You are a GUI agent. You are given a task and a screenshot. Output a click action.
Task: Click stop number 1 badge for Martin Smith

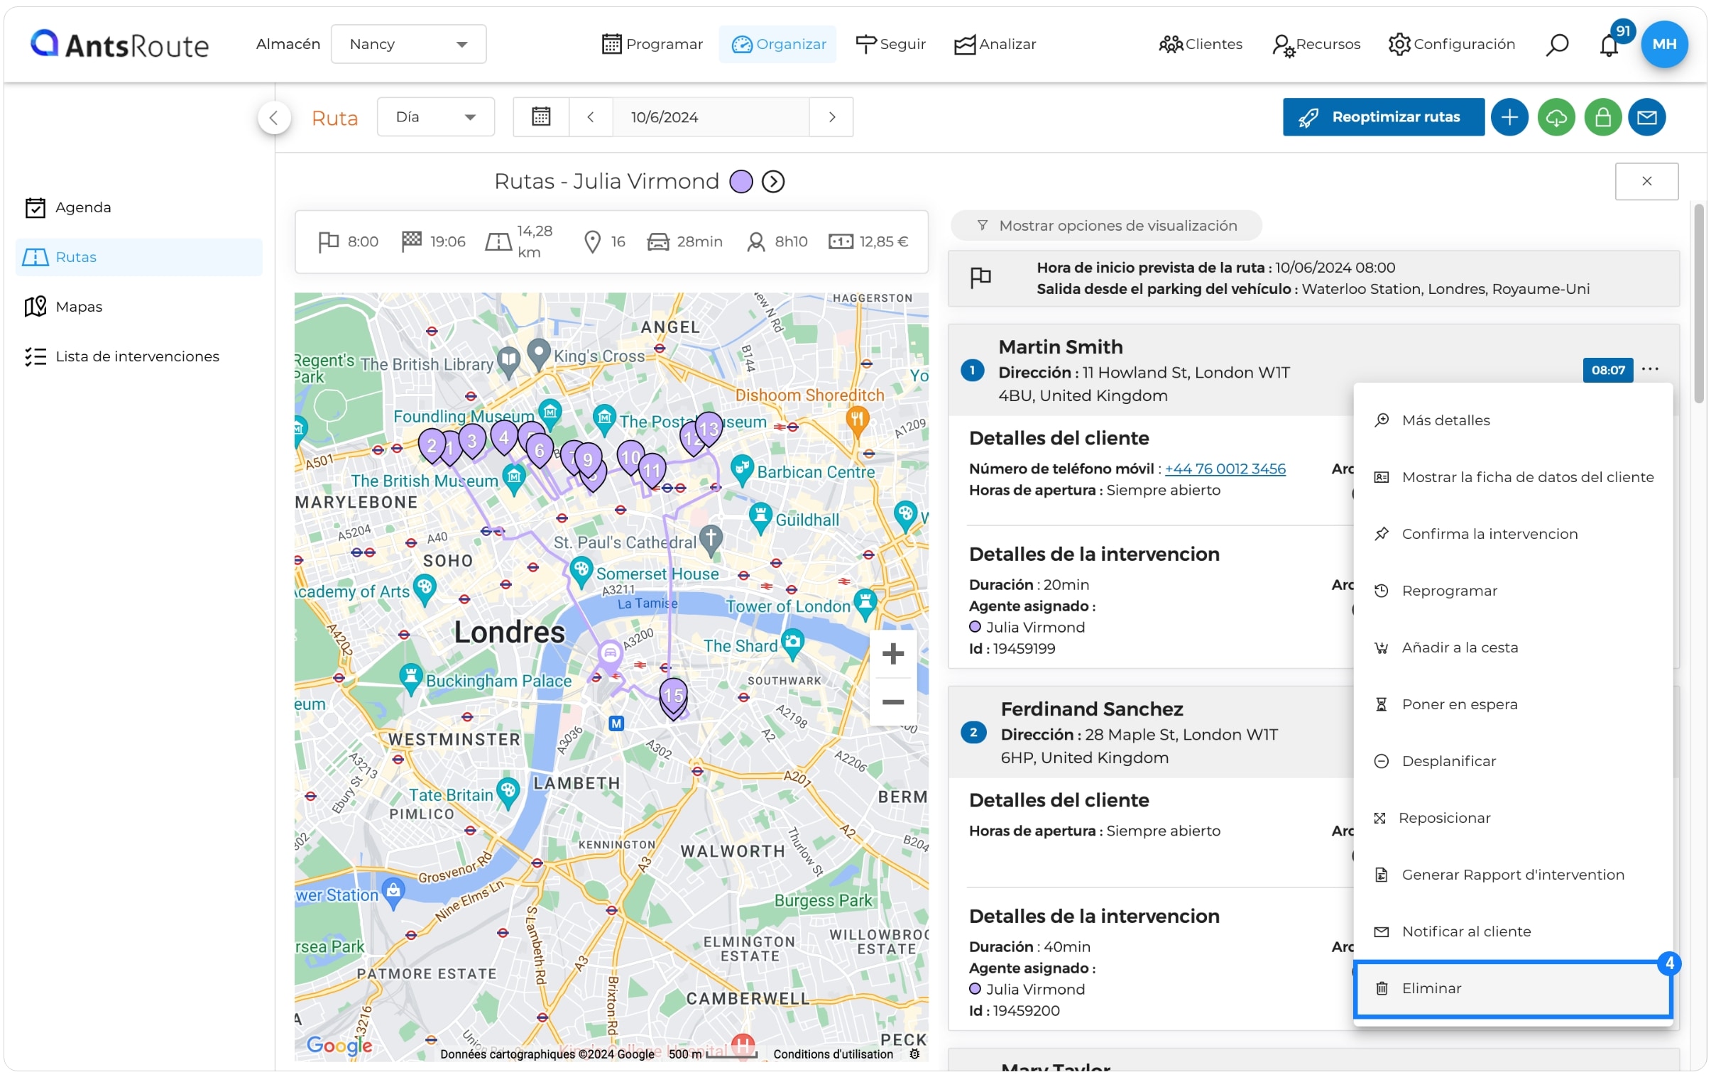[972, 370]
